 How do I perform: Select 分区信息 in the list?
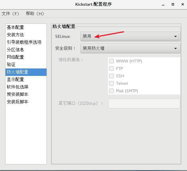point(26,50)
